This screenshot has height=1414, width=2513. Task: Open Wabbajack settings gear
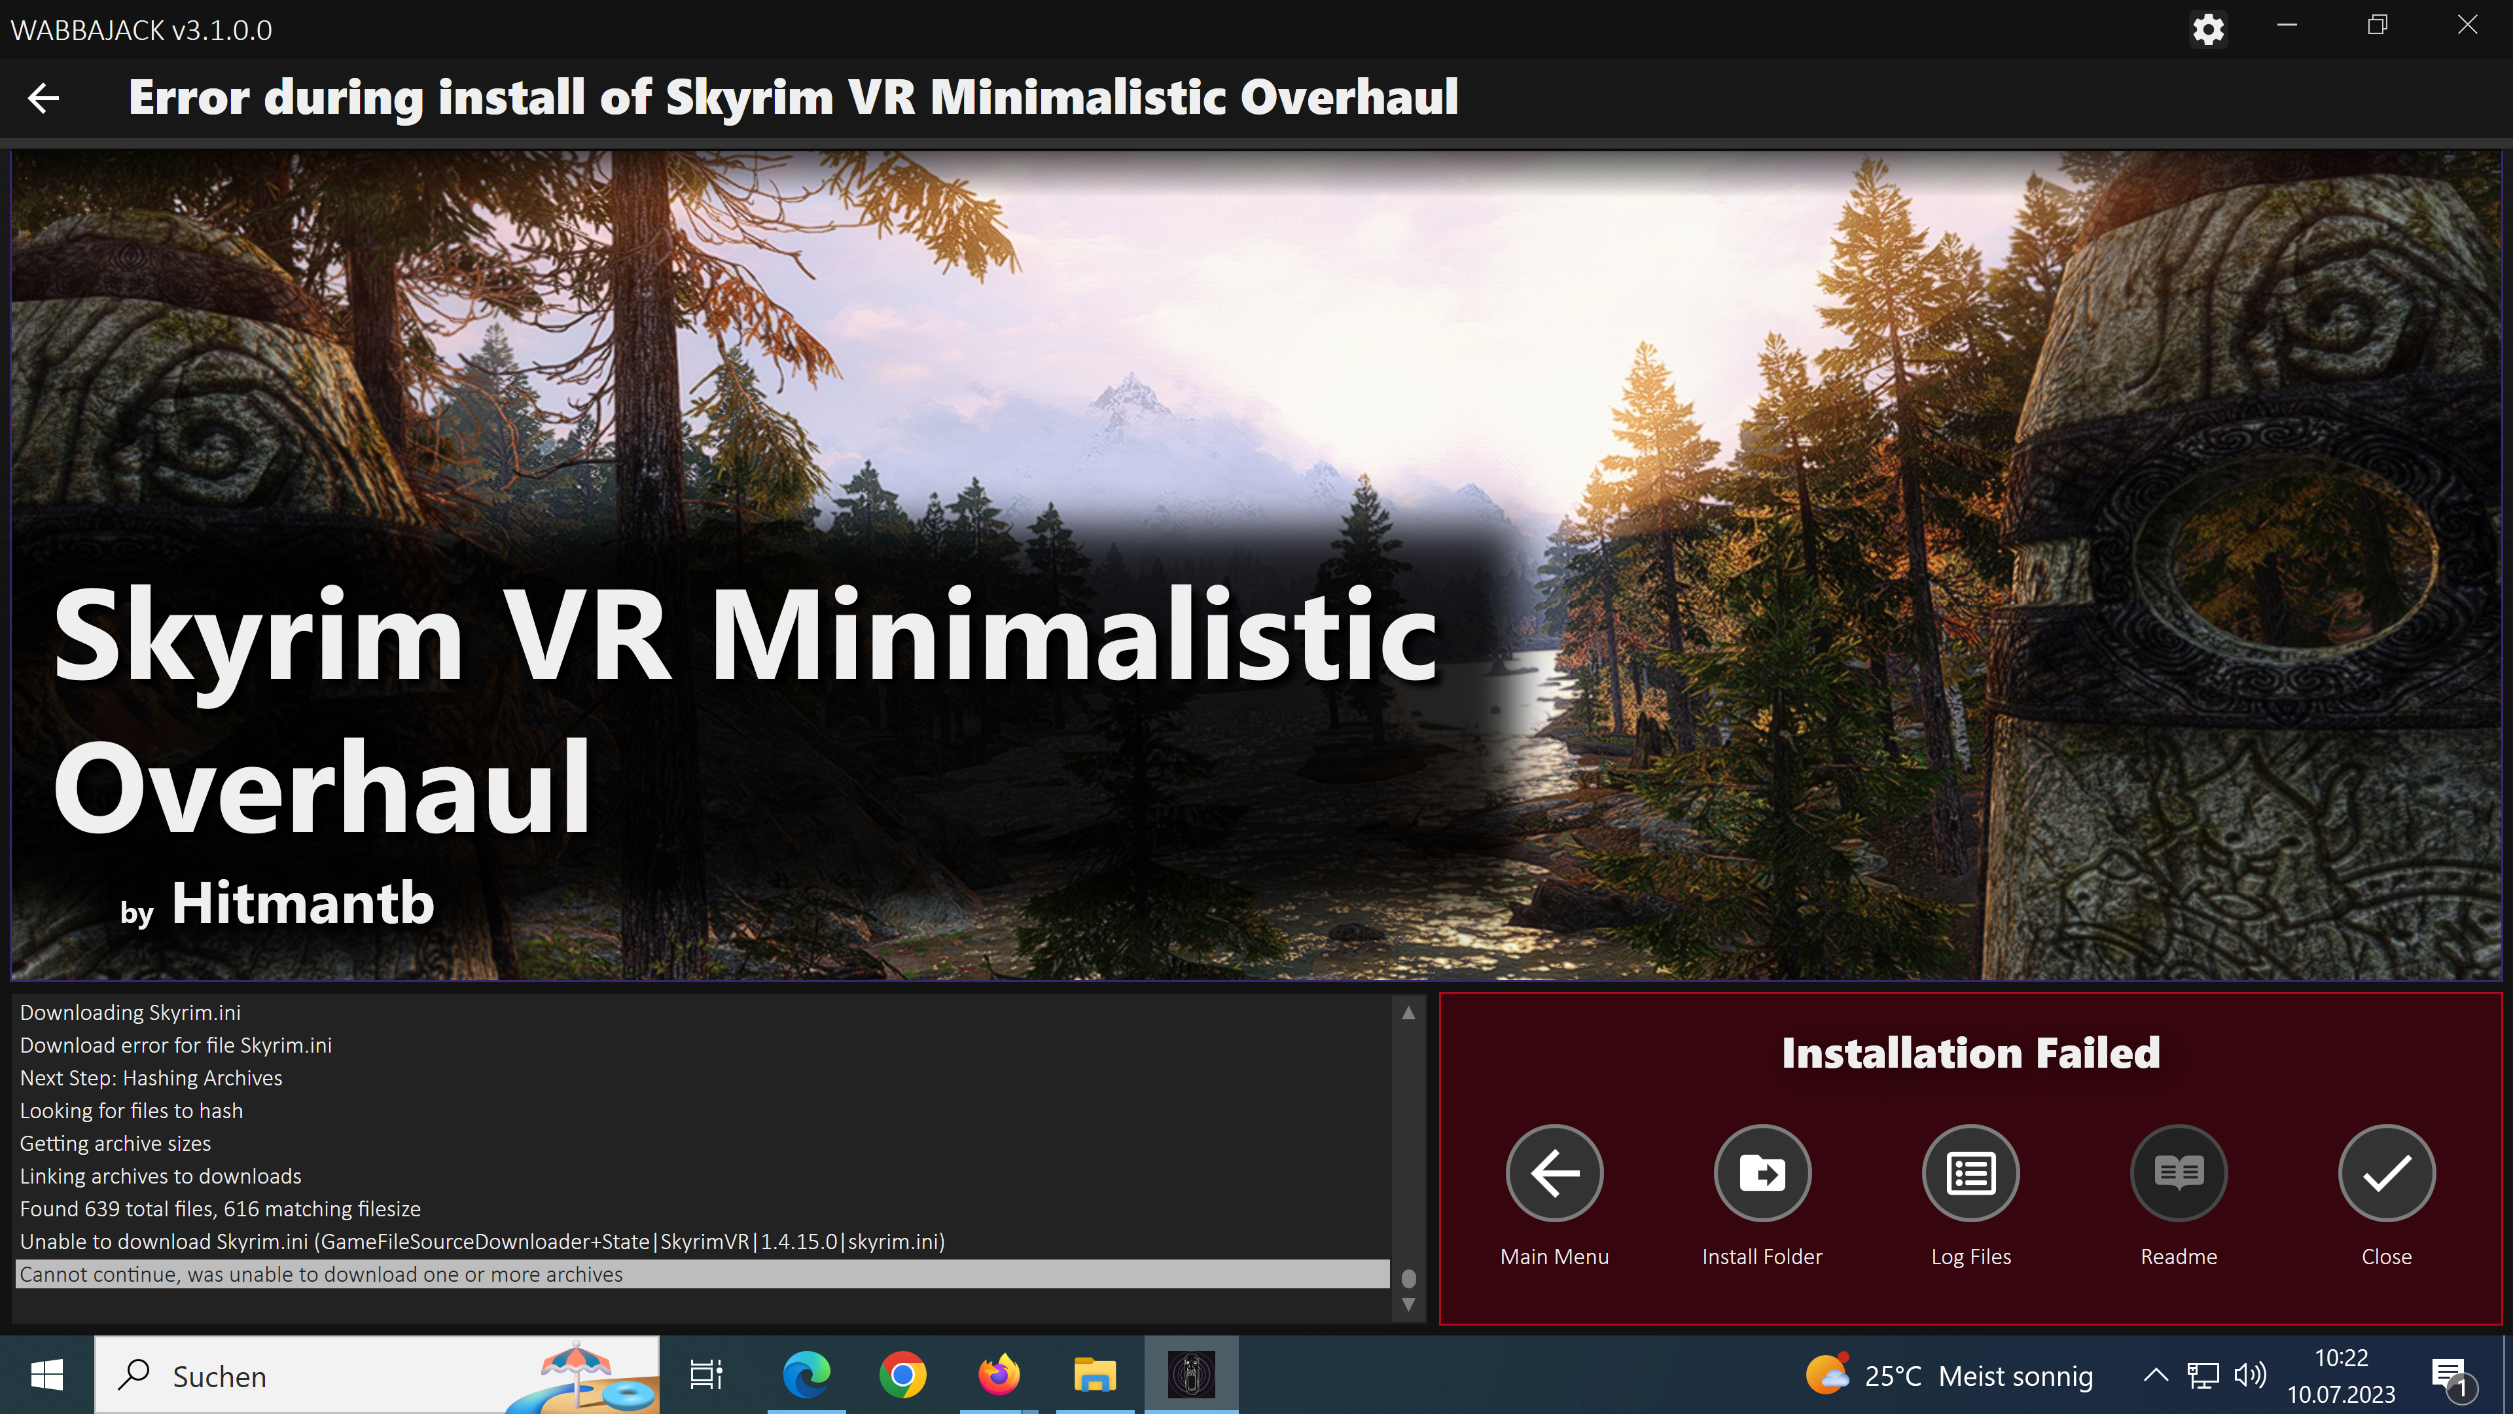(2207, 29)
